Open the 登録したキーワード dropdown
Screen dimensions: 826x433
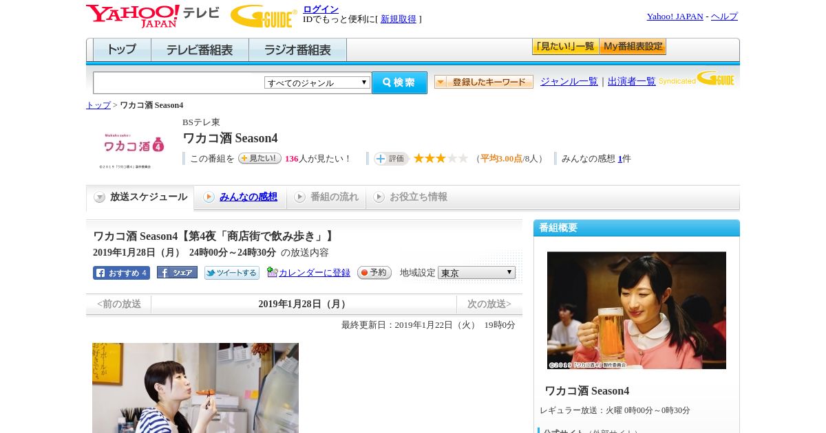pyautogui.click(x=484, y=82)
